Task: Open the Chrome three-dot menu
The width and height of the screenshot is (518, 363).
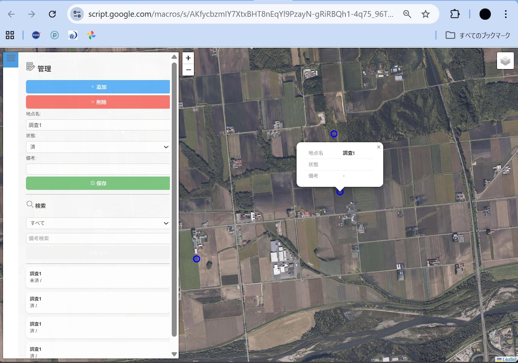Action: click(506, 14)
